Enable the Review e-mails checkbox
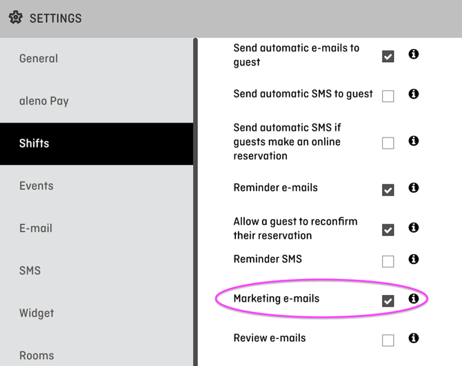462x366 pixels. (x=388, y=340)
